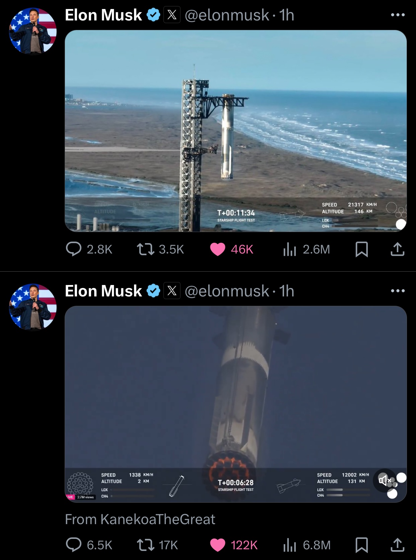
Task: Share the second post via share icon
Action: [x=398, y=545]
